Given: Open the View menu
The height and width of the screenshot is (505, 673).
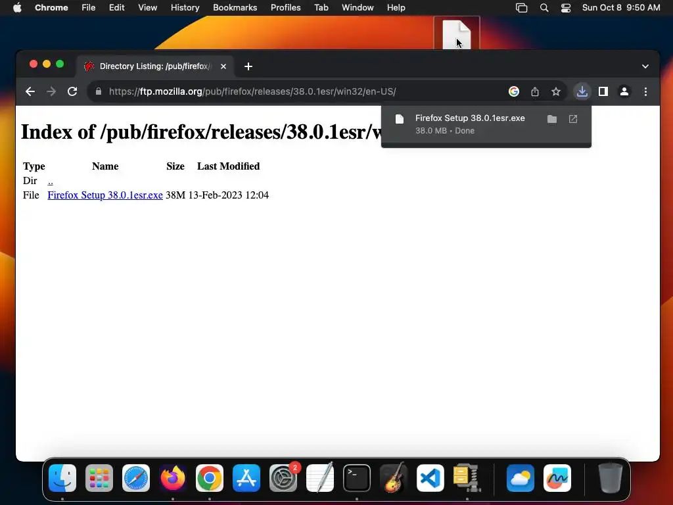Looking at the screenshot, I should coord(147,8).
